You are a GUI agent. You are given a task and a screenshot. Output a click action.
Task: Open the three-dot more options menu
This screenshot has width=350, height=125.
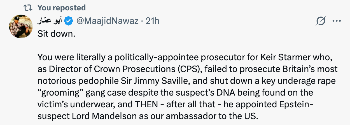tap(336, 21)
